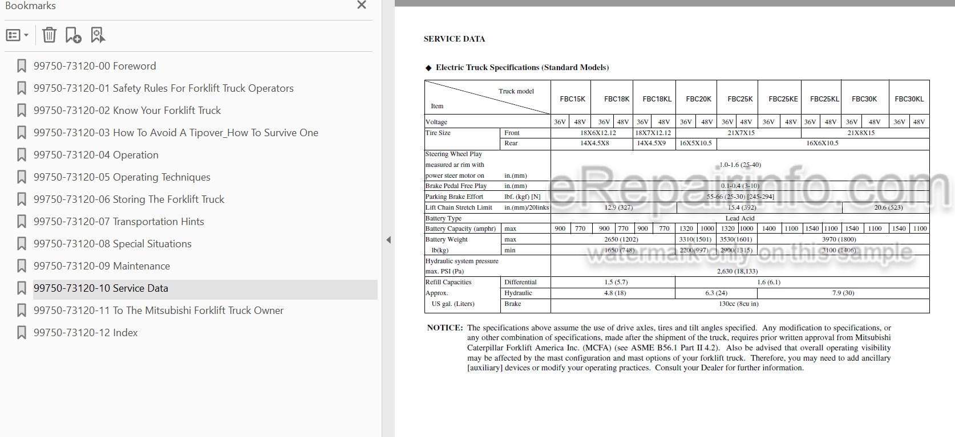Click the 3970 (1800) battery weight value
Screen dimensions: 955x437
(839, 239)
